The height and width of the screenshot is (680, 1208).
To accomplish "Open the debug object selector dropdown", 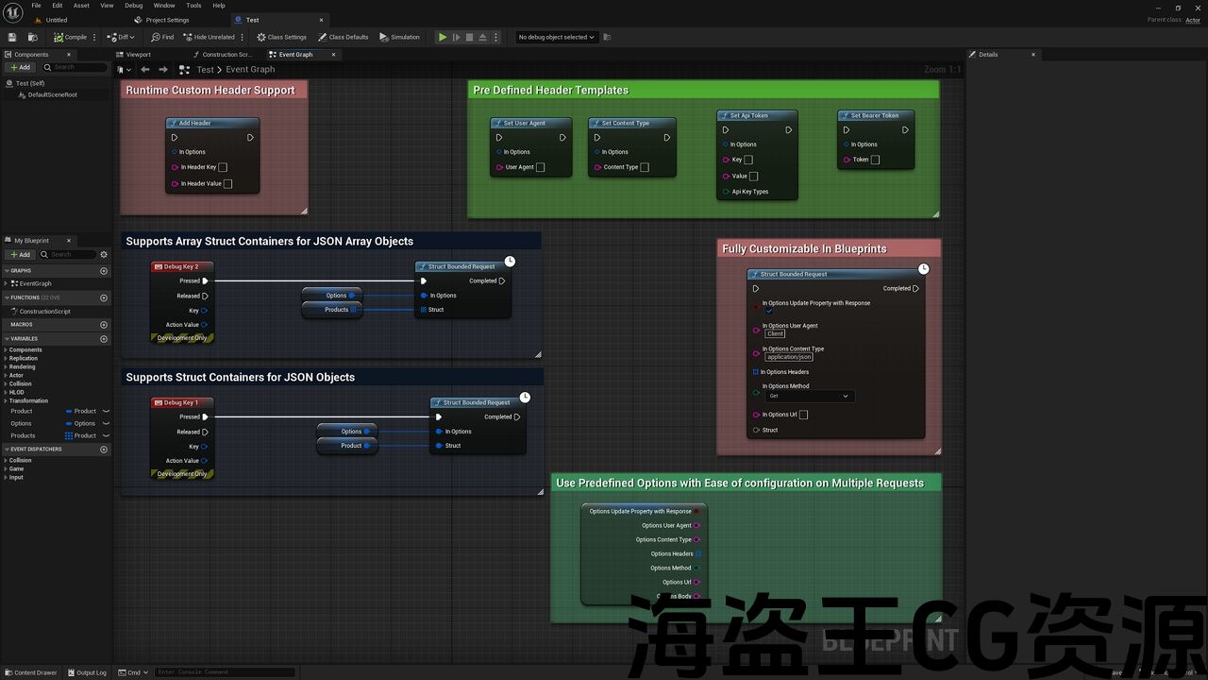I will 557,37.
